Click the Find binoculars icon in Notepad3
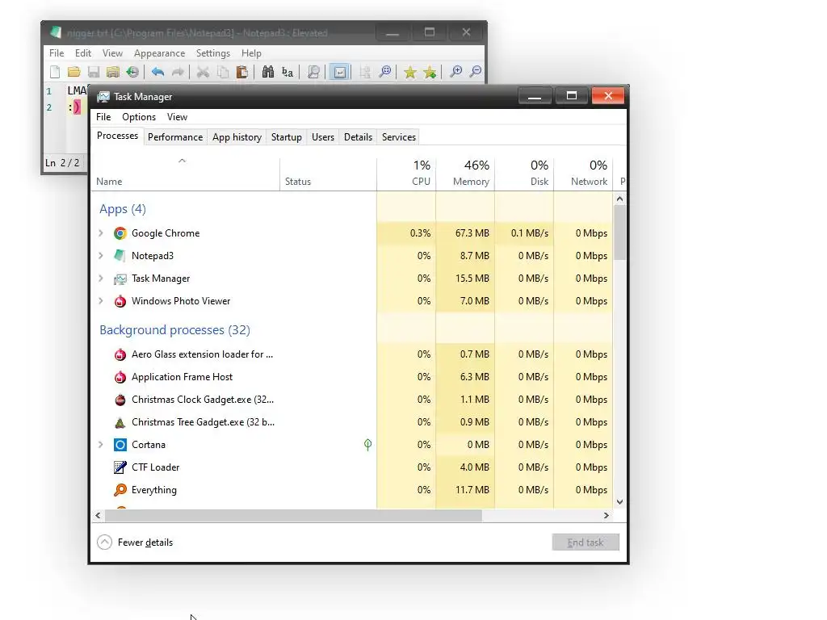 point(268,72)
